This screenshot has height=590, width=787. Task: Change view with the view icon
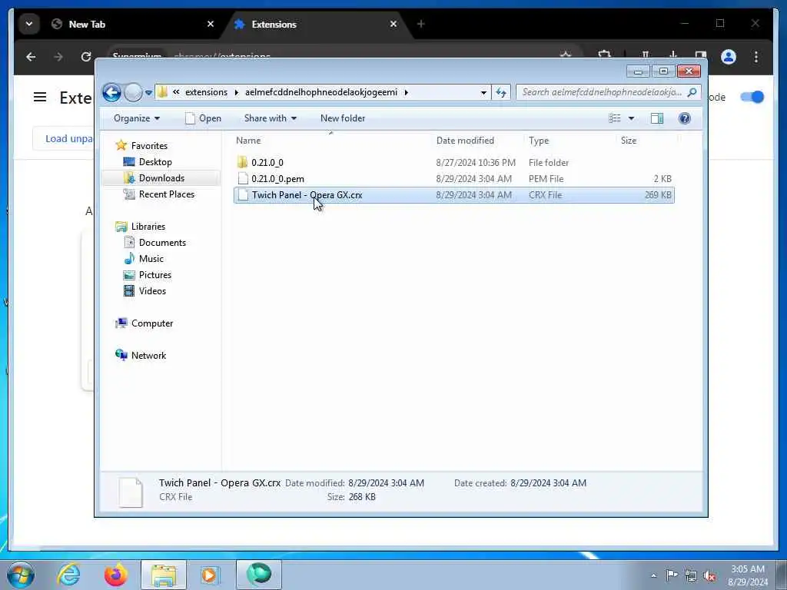point(615,118)
